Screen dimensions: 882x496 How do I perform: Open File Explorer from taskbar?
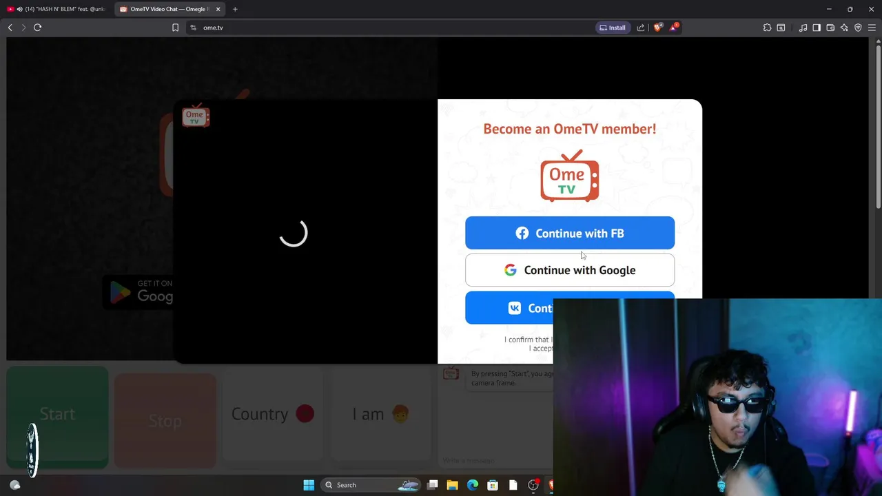[x=453, y=485]
